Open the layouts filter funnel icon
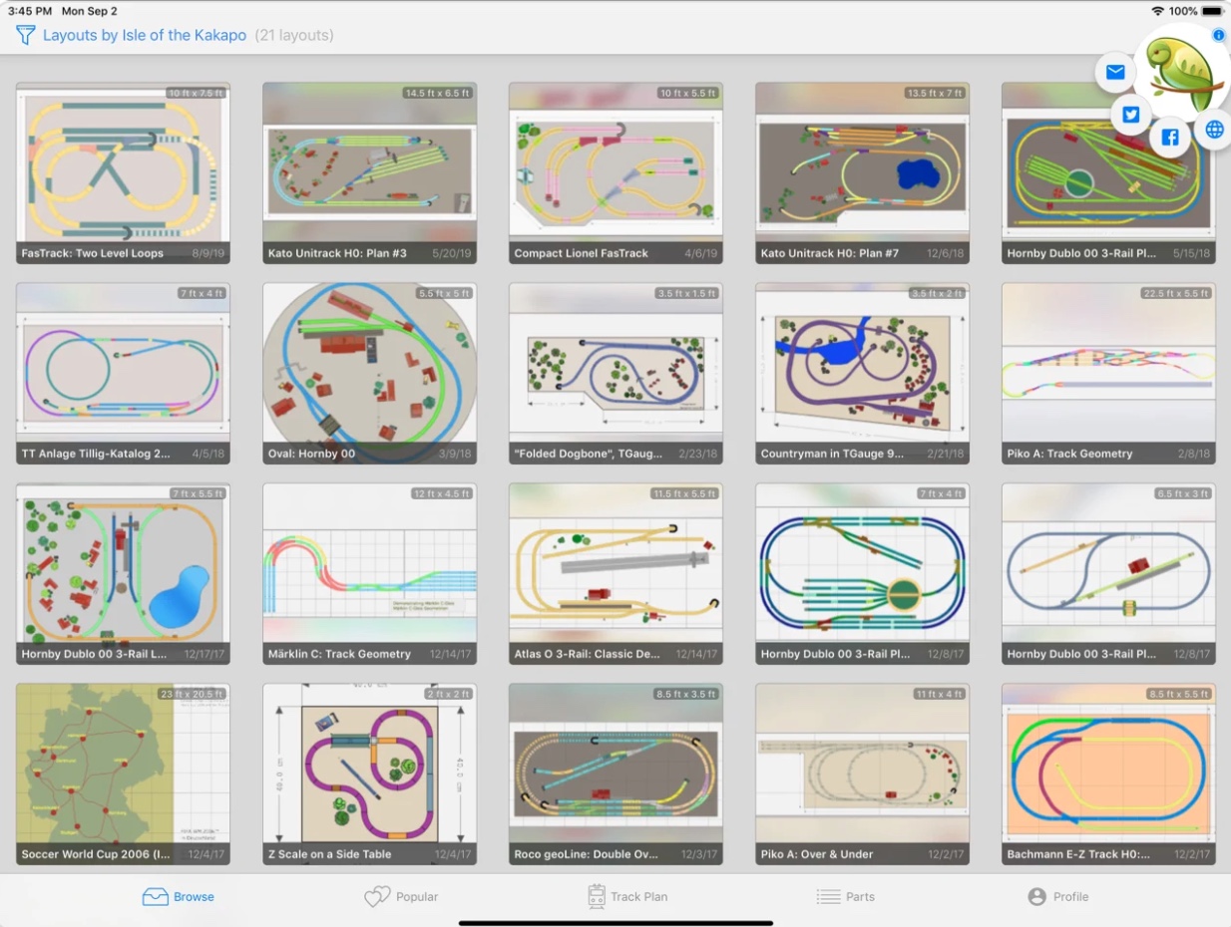Image resolution: width=1231 pixels, height=927 pixels. (25, 36)
